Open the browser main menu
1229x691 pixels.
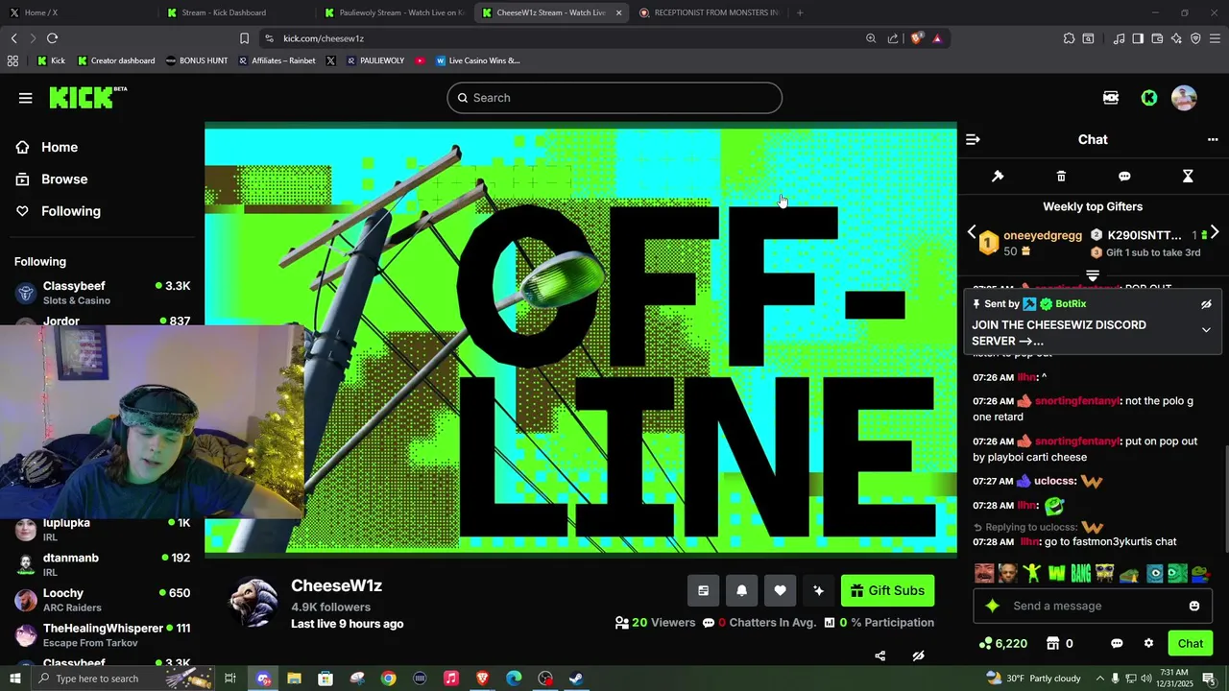point(1216,38)
